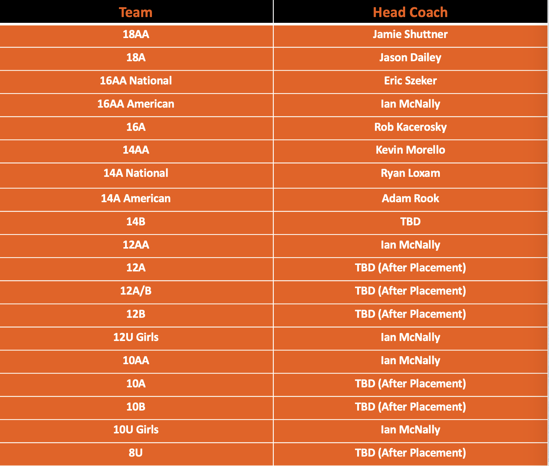Click the Team column header
Viewport: 549px width, 466px height.
point(136,12)
